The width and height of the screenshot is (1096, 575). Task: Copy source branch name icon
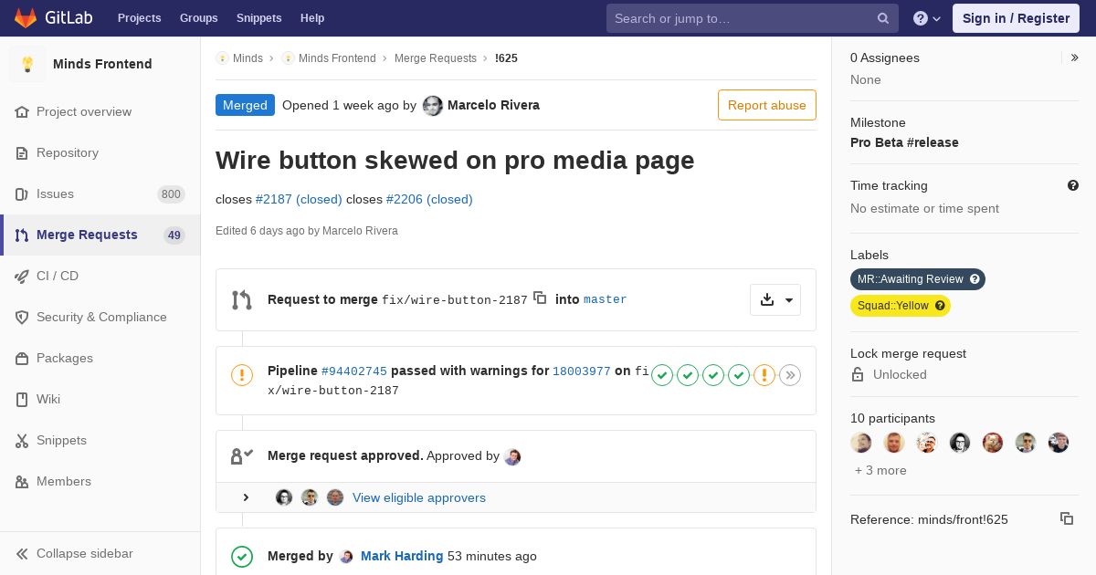[540, 298]
